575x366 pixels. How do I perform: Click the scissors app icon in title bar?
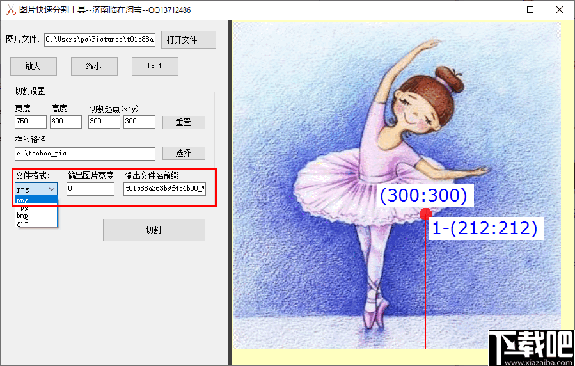click(10, 10)
